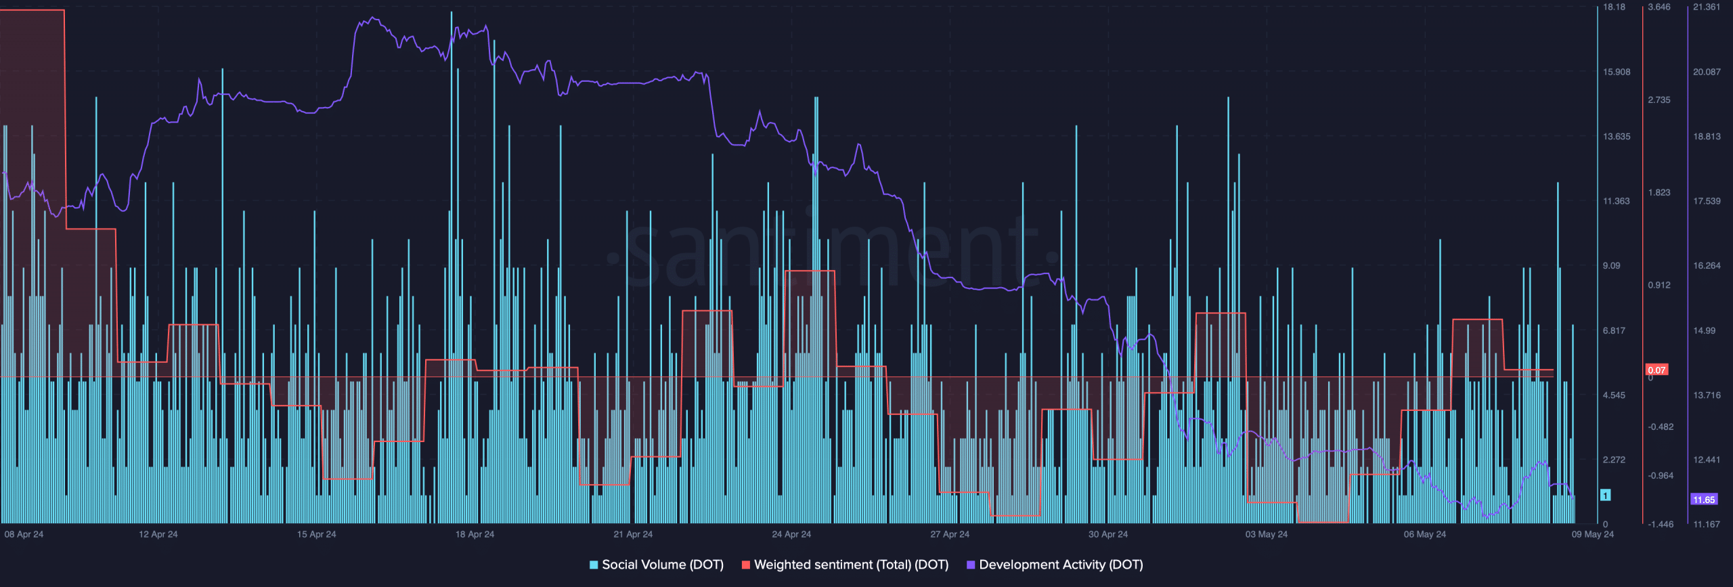This screenshot has width=1733, height=587.
Task: Click the Development Activity (DOT) legend label
Action: (x=1061, y=565)
